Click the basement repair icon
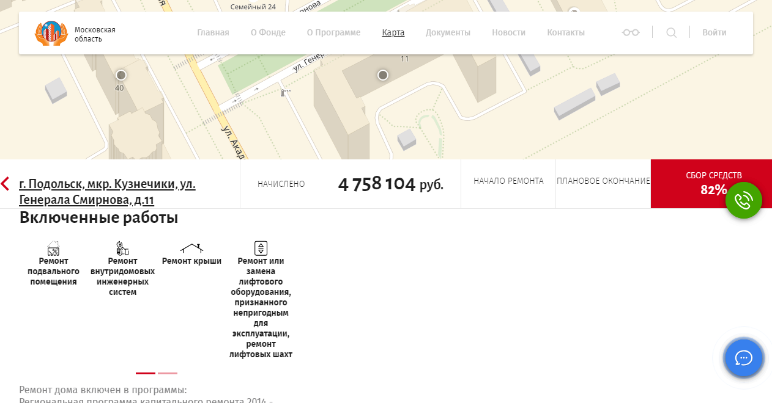Viewport: 772px width, 403px height. coord(53,249)
